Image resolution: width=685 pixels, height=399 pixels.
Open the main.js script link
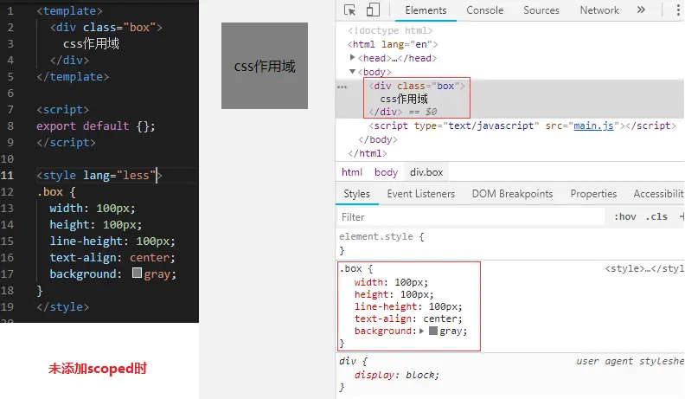point(593,125)
